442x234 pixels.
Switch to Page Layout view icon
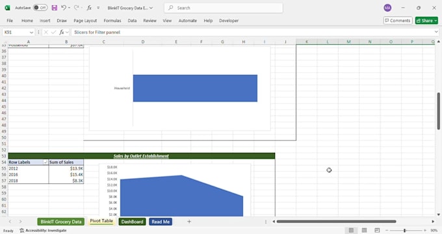point(364,230)
